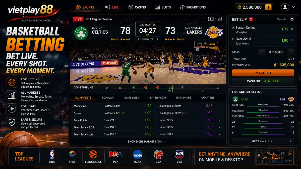Expand the Team Total - BOS row

click(x=220, y=127)
